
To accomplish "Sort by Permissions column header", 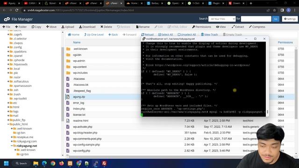I will click(x=285, y=42).
